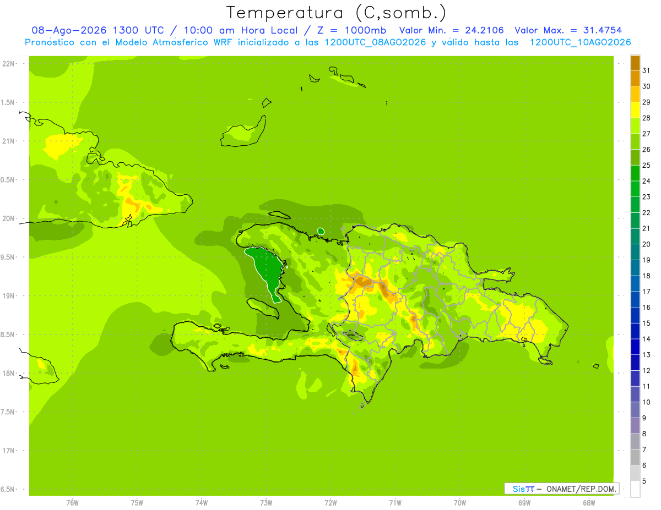Click the legend value label "5"
661x510 pixels.
pyautogui.click(x=644, y=481)
